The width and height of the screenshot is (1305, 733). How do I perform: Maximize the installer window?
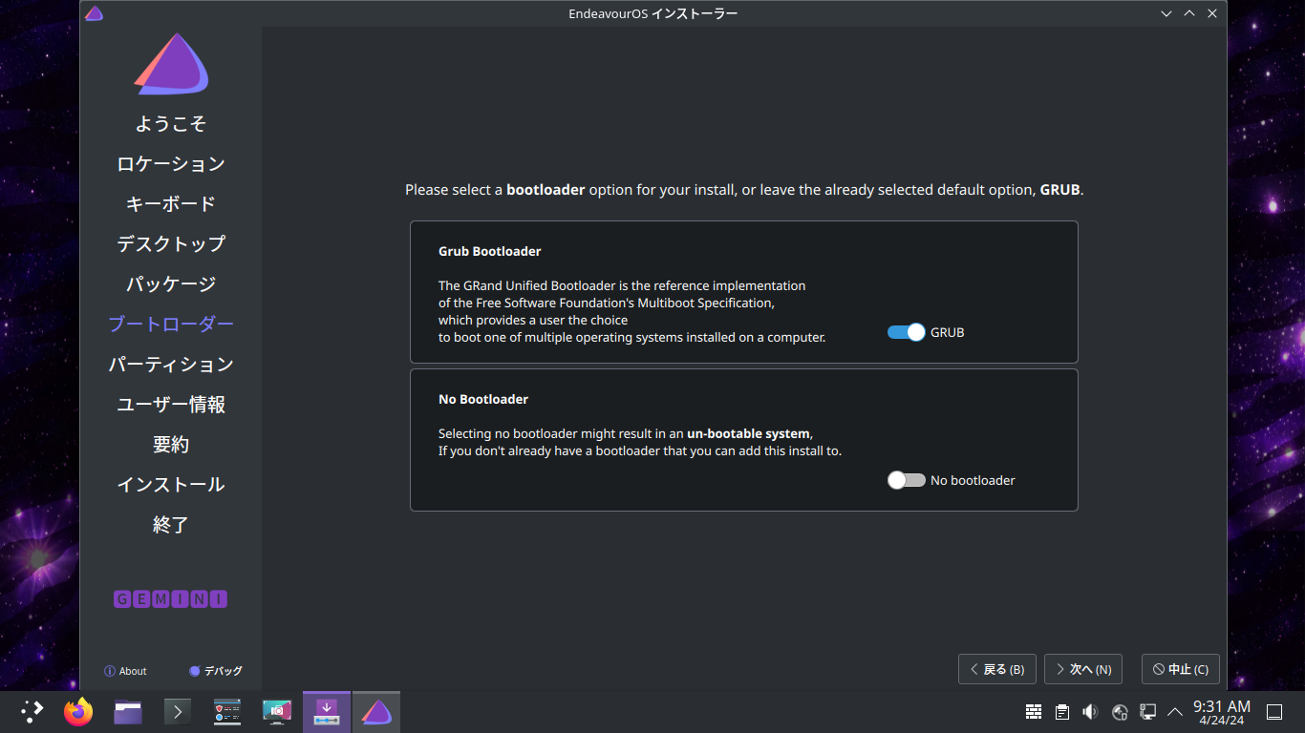pos(1189,13)
